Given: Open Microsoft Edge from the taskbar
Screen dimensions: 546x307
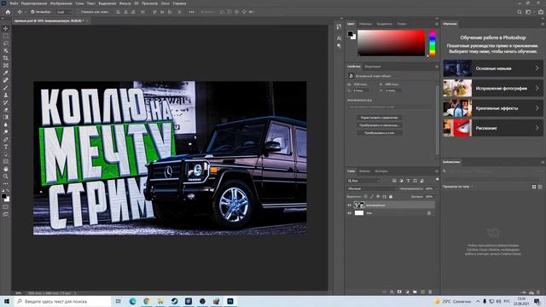Looking at the screenshot, I should [x=133, y=301].
